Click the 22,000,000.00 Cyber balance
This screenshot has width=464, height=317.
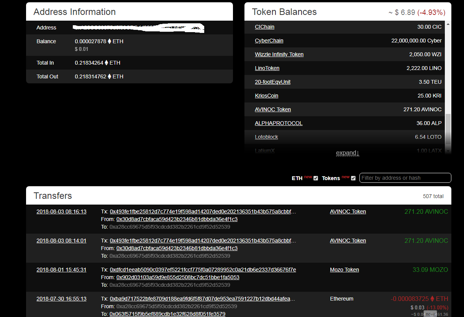tap(416, 41)
